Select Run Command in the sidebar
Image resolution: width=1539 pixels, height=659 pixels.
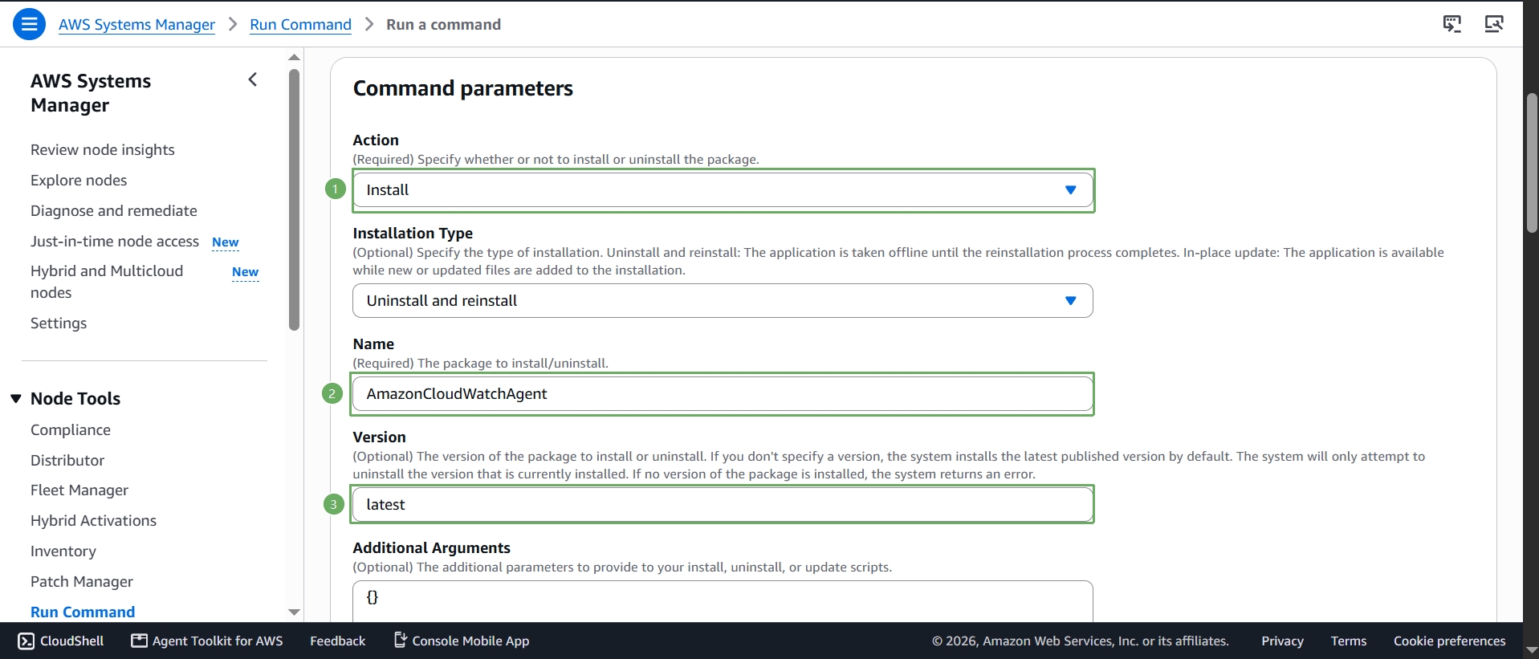click(83, 612)
